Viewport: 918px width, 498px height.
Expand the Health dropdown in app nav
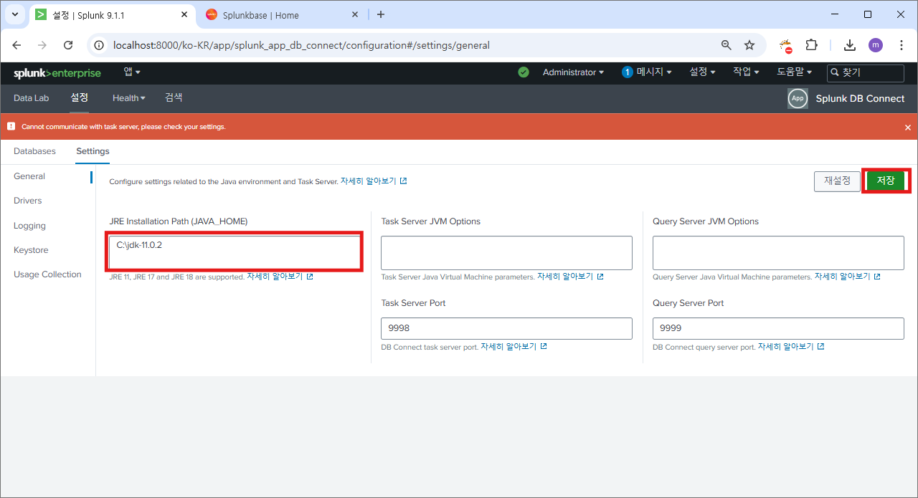coord(129,98)
